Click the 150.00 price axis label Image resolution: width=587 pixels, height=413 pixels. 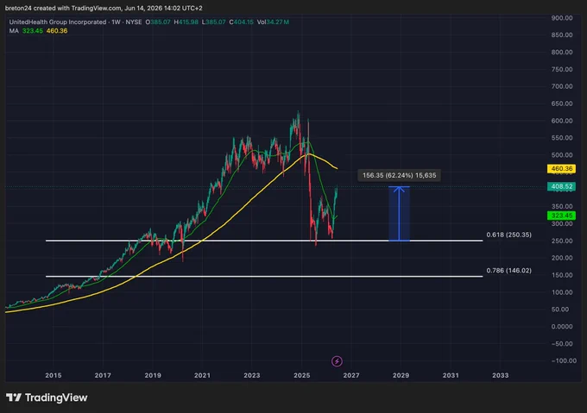[562, 275]
